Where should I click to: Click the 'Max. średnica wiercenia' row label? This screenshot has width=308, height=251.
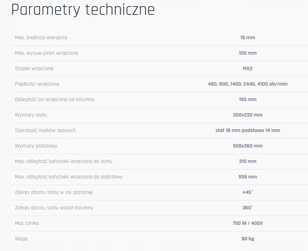(x=41, y=37)
